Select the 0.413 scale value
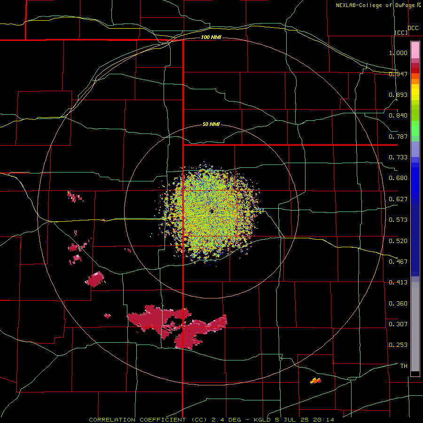Viewport: 423px width, 423px height. click(x=398, y=282)
